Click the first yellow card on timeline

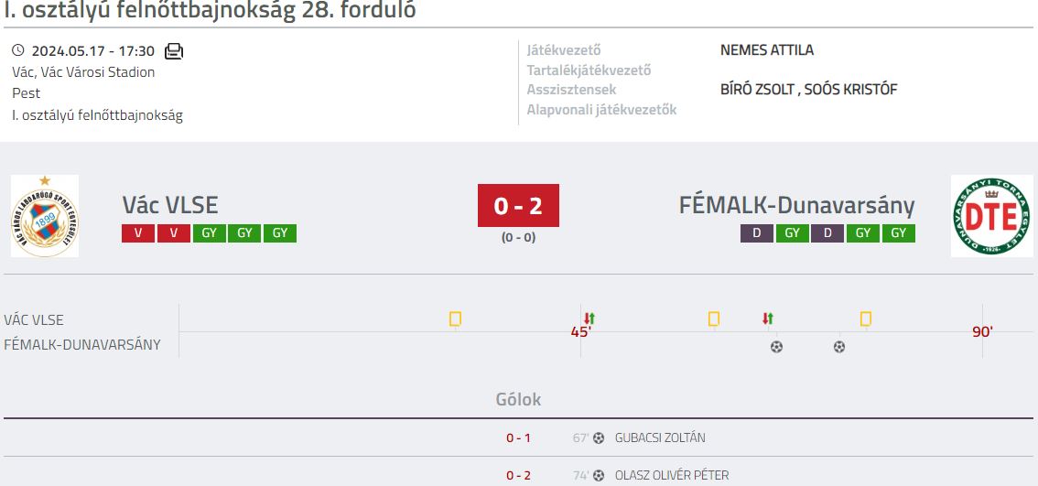pos(455,319)
